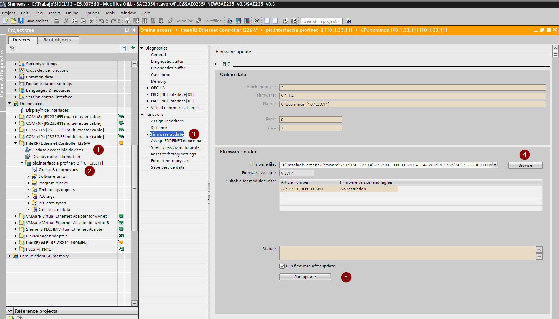559x319 pixels.
Task: Click the Upload from device icon
Action: coord(144,21)
